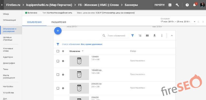
Task: Click the Статус column header
Action: coord(133,51)
